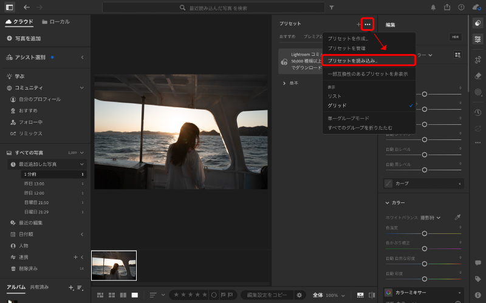Pick the white balance eyedropper
The image size is (486, 303).
(457, 217)
